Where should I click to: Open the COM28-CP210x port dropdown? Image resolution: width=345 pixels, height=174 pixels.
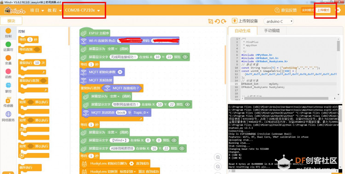[82, 10]
